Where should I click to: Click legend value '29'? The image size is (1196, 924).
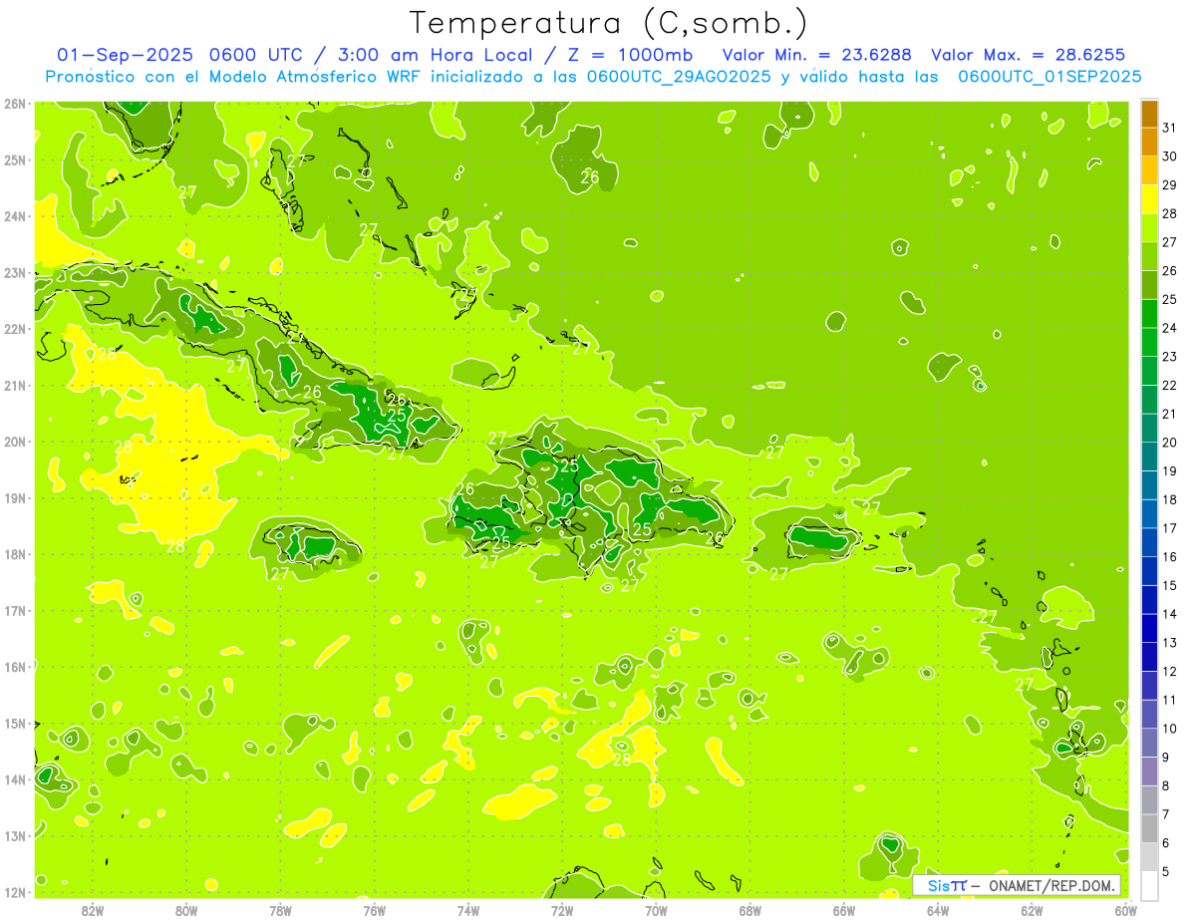click(x=1170, y=185)
